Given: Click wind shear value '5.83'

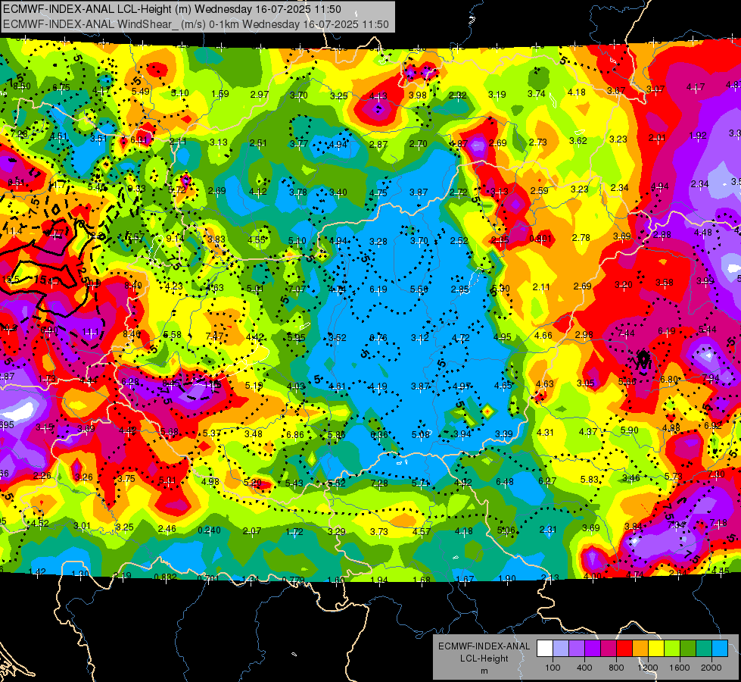Looking at the screenshot, I should (x=590, y=480).
